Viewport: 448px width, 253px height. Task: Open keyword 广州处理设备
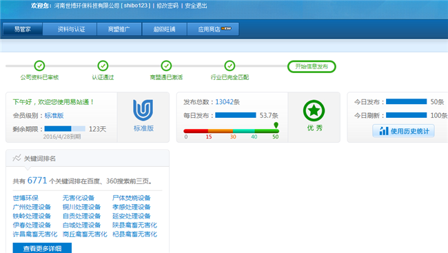coord(32,207)
